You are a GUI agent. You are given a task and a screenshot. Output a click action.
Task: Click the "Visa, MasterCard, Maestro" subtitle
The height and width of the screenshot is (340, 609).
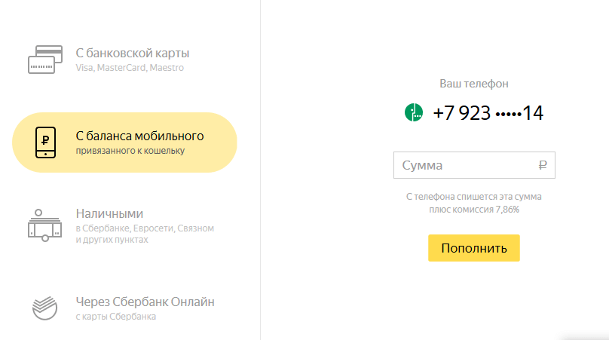coord(130,68)
